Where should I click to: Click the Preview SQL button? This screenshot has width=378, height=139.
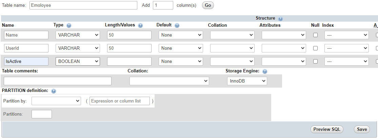[x=327, y=130]
